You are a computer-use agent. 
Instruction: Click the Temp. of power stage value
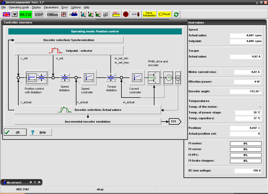tap(248, 112)
